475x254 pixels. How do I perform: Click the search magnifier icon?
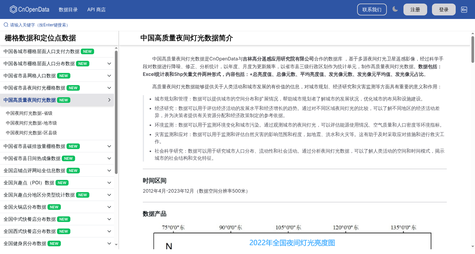tap(6, 25)
